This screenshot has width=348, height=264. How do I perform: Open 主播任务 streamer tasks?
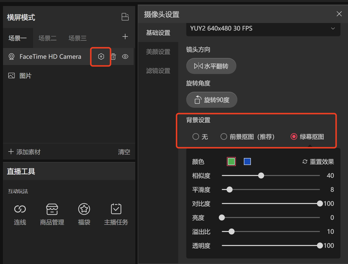coord(116,214)
